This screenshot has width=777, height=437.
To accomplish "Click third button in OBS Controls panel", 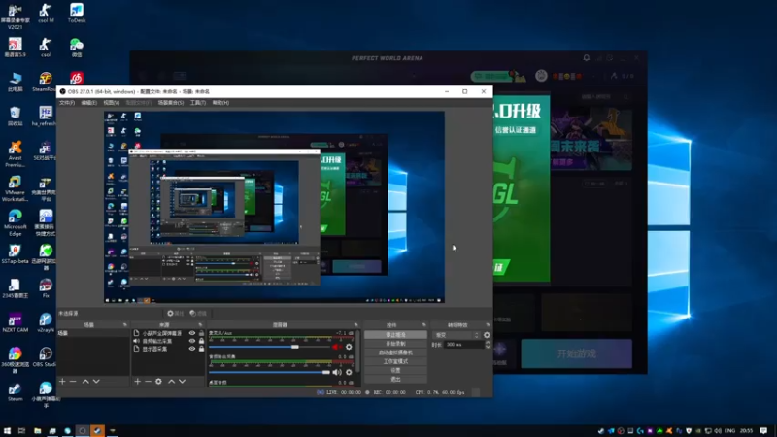I will click(x=395, y=353).
